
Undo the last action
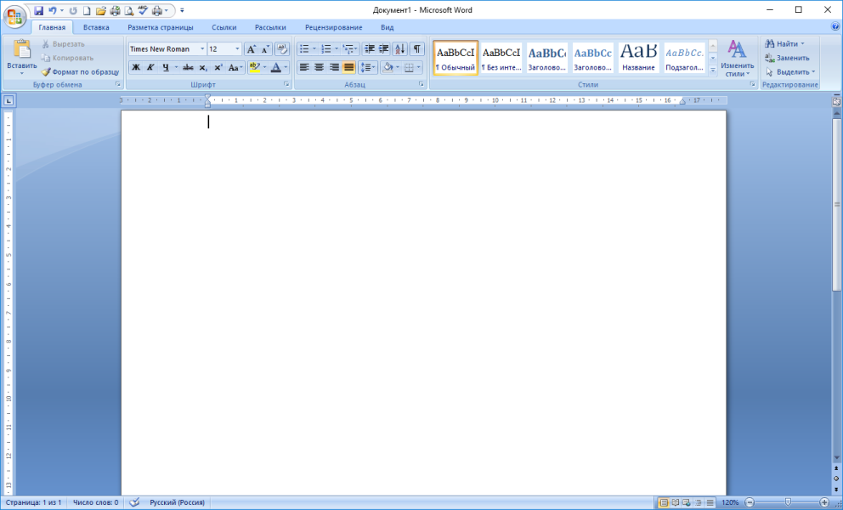point(53,11)
